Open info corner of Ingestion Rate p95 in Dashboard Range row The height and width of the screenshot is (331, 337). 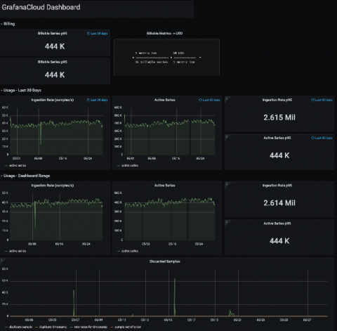226,184
